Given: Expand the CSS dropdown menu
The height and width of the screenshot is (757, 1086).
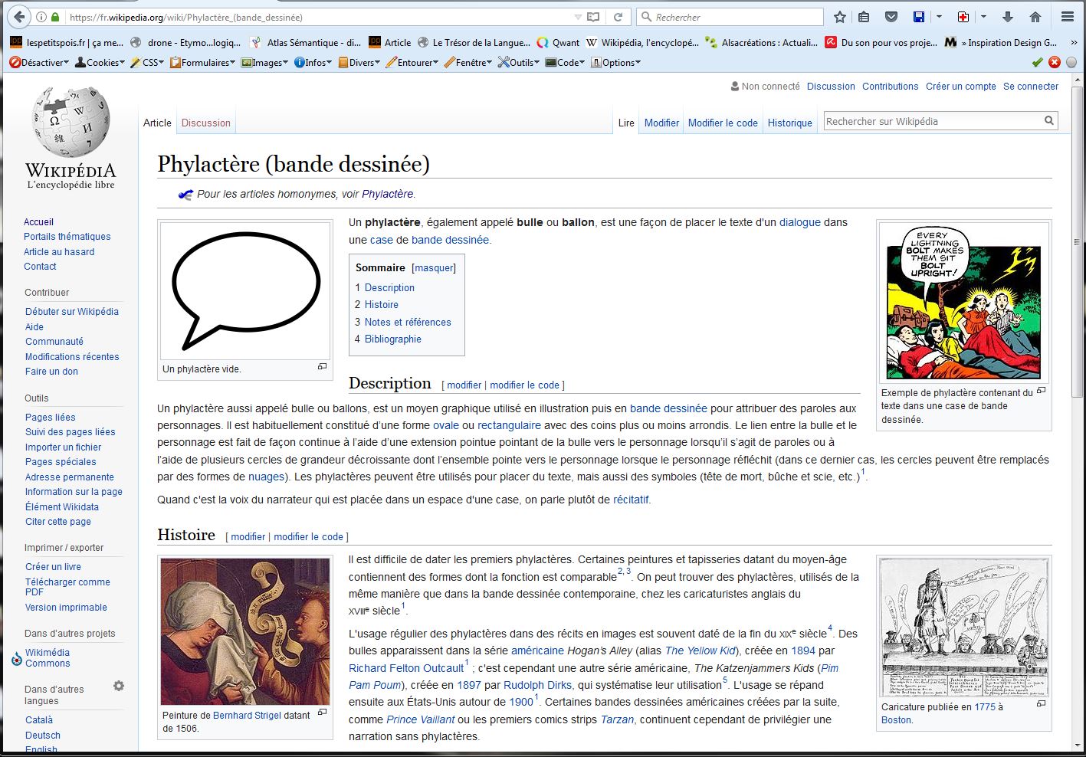Looking at the screenshot, I should 147,63.
